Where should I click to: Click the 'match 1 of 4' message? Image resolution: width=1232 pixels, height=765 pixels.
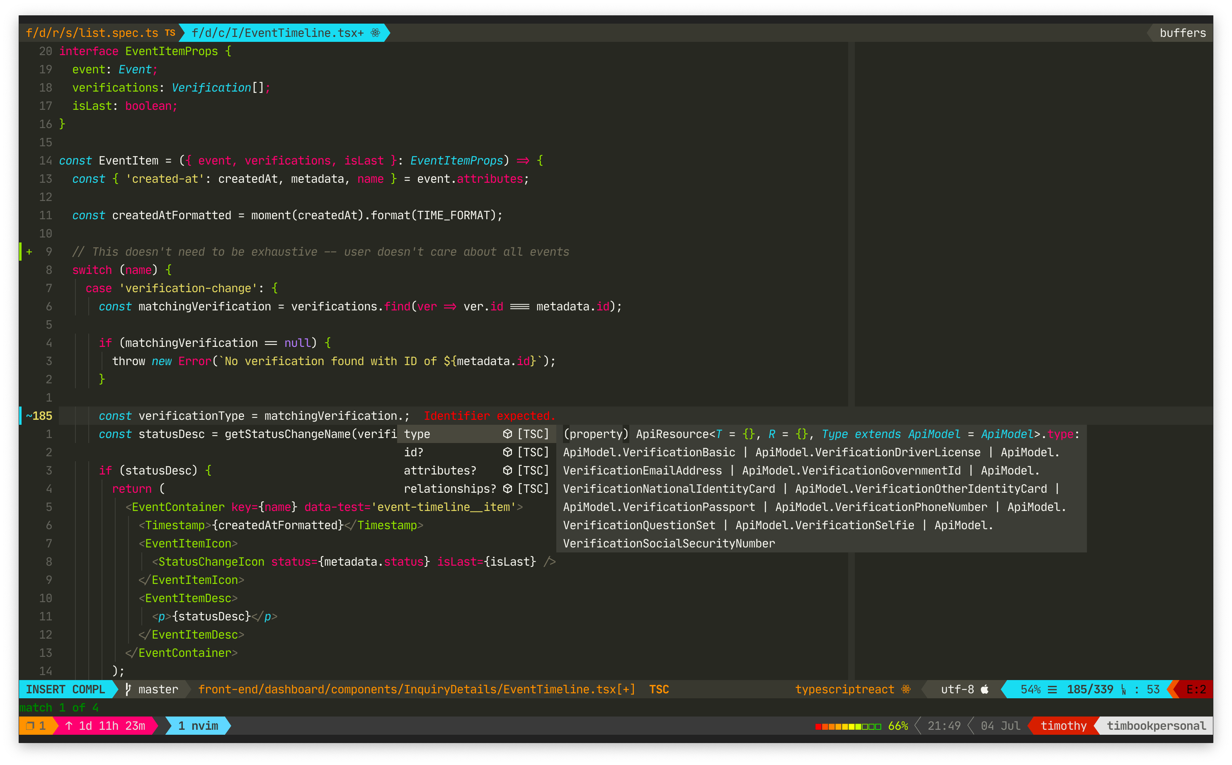(x=59, y=707)
